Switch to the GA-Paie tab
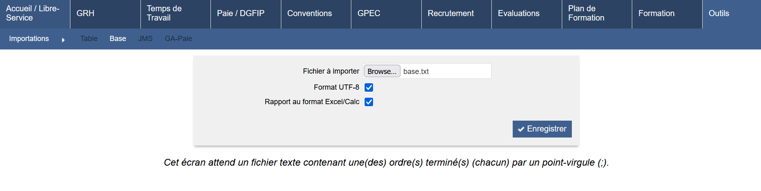761x191 pixels. (178, 39)
